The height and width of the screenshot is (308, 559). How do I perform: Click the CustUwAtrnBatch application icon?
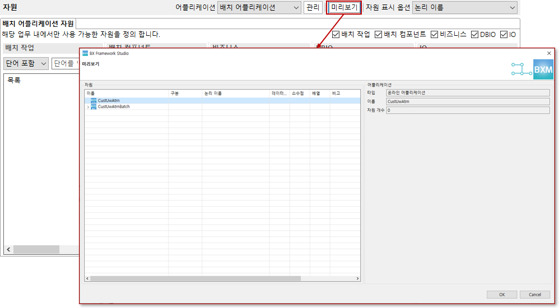pyautogui.click(x=94, y=106)
